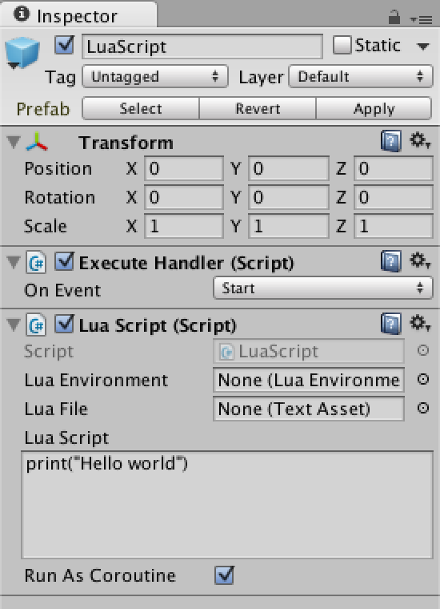440x609 pixels.
Task: Click the Lua Script text area
Action: click(x=227, y=505)
